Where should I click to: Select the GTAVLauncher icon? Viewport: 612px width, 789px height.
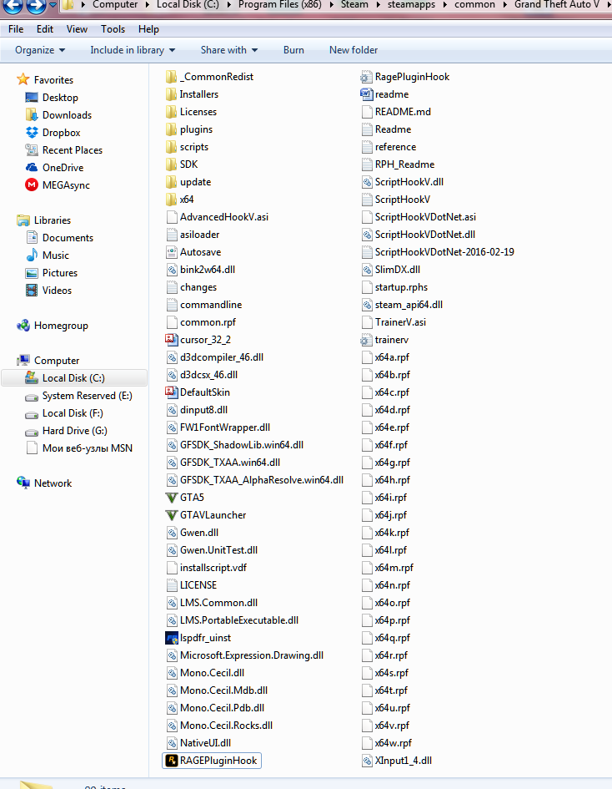click(171, 515)
